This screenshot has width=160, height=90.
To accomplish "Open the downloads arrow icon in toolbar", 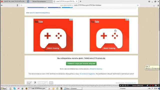I will 158,5.
